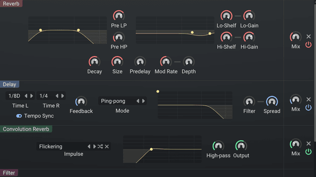Click the Mod Rate knob
This screenshot has width=316, height=177.
[x=166, y=62]
